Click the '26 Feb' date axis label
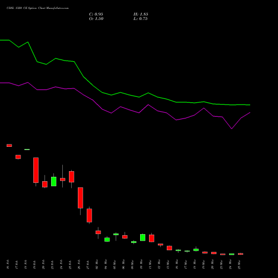Viewport: 278px width, 278px height. [x=79, y=265]
